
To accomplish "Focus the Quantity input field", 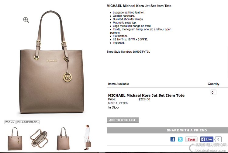I will (x=213, y=92).
